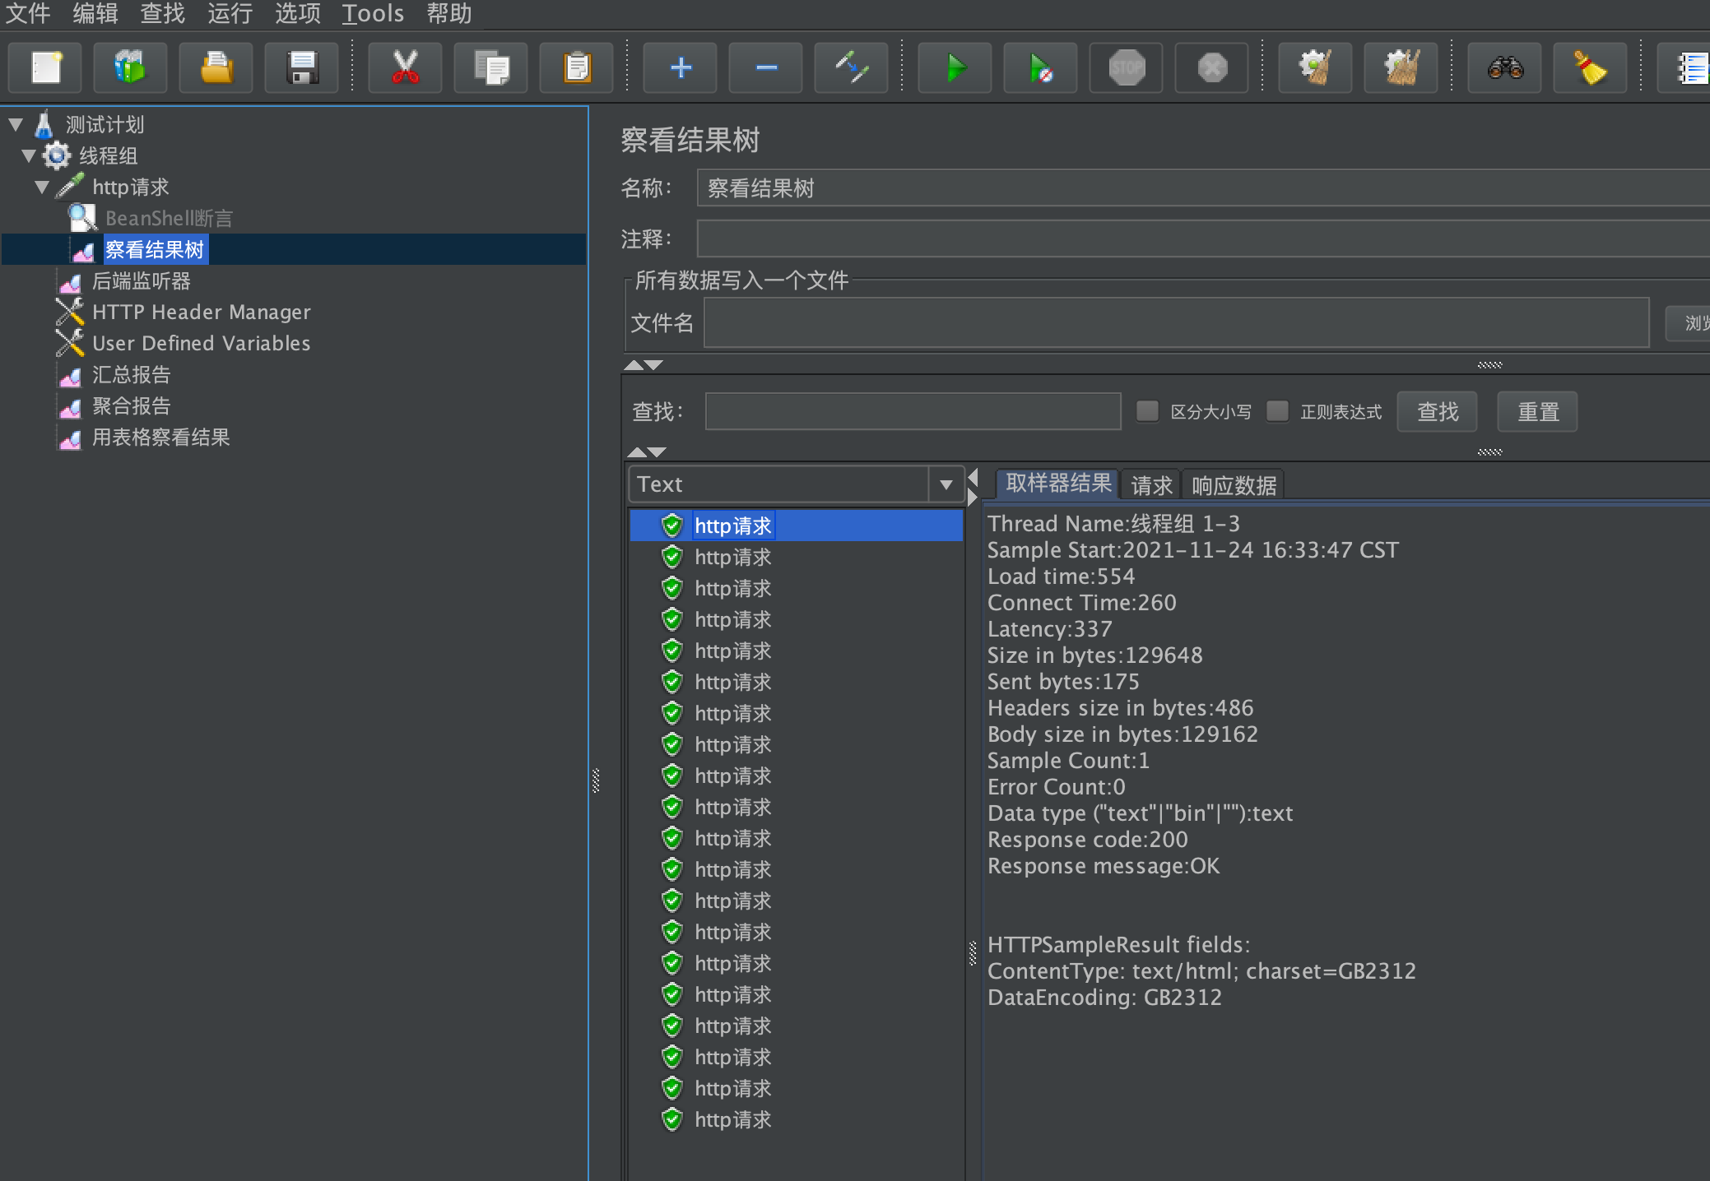Click the Copy icon in toolbar
Screen dimensions: 1710x1181
(x=491, y=67)
